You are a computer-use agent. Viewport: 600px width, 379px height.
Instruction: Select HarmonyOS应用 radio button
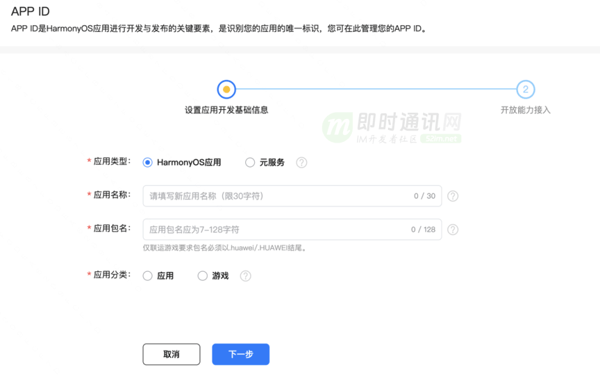[x=147, y=163]
